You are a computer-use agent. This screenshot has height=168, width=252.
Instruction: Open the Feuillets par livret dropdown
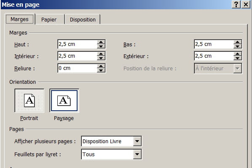tap(137, 155)
